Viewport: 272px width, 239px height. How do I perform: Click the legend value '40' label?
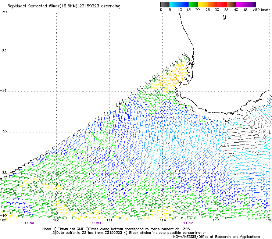236,10
